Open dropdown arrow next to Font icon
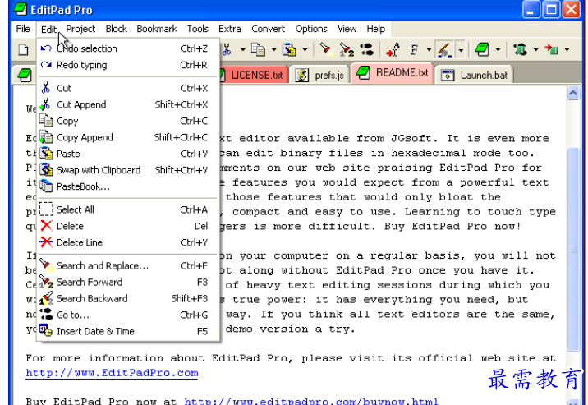 [429, 49]
